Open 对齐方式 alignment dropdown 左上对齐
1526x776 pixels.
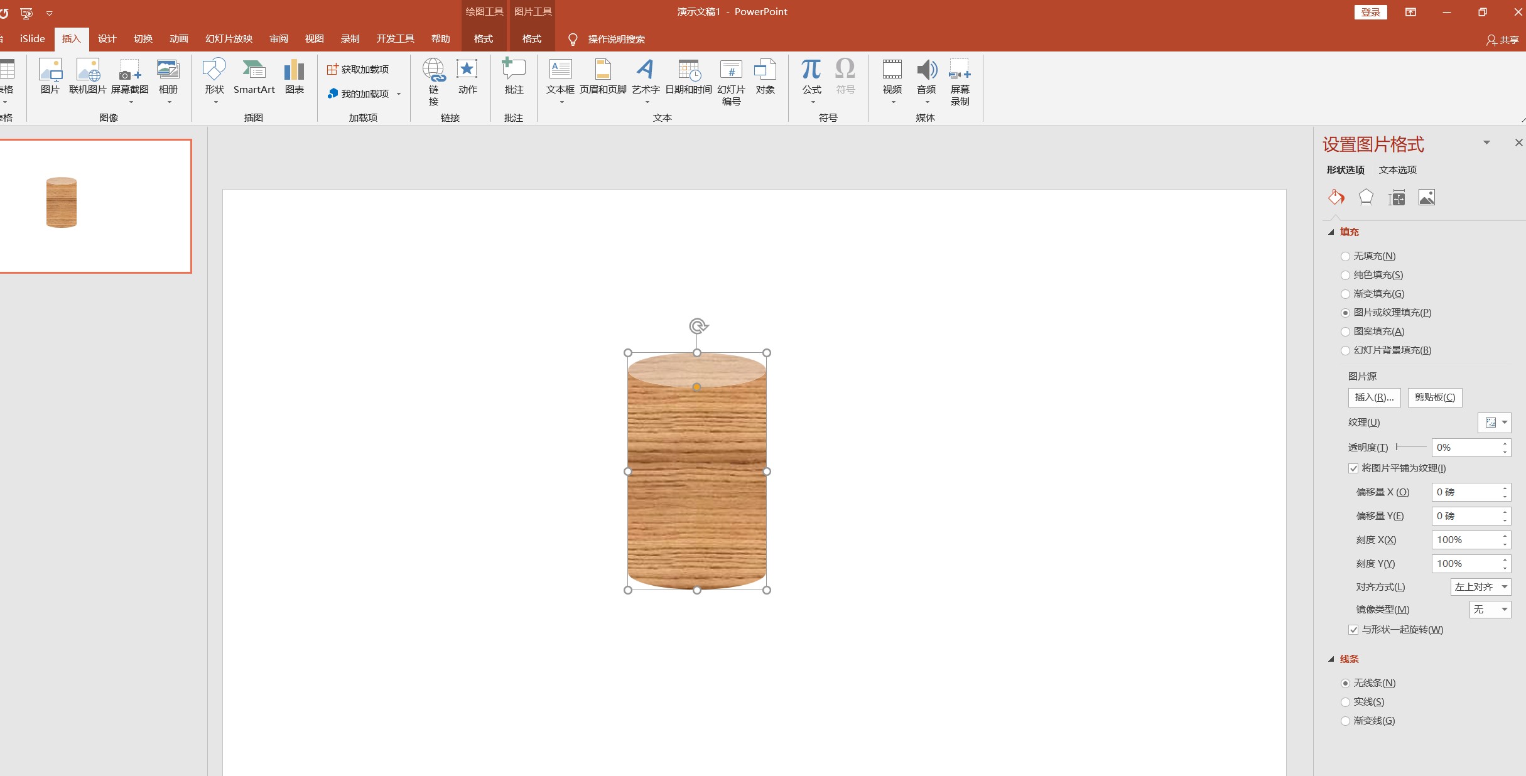click(1480, 587)
